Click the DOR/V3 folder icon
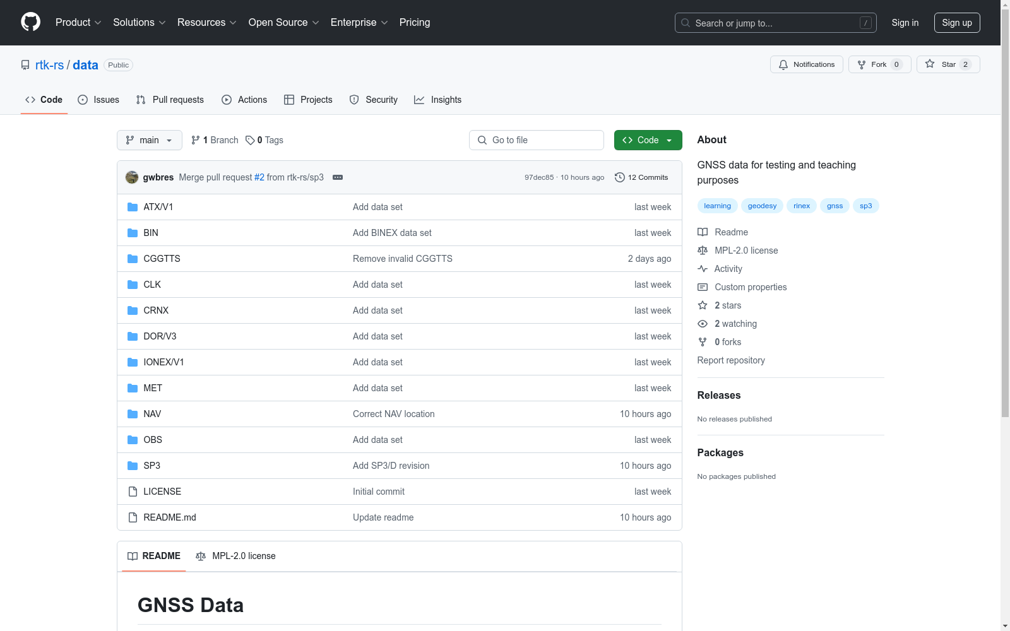This screenshot has width=1010, height=631. point(133,336)
